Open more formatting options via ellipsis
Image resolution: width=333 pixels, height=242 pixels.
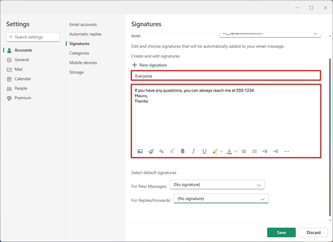pyautogui.click(x=287, y=151)
